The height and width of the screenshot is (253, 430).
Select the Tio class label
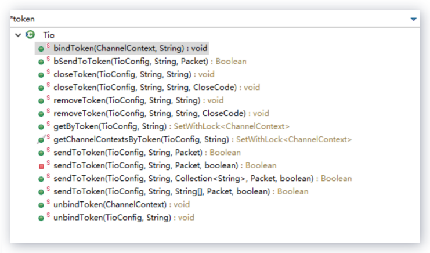click(49, 35)
